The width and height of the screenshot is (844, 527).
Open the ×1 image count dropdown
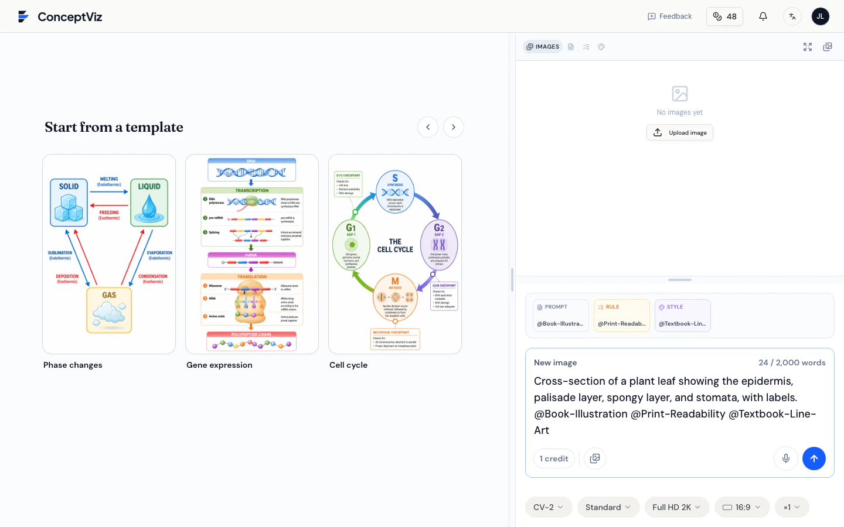[x=792, y=507]
